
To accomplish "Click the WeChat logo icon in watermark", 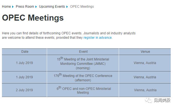I will pyautogui.click(x=148, y=100).
